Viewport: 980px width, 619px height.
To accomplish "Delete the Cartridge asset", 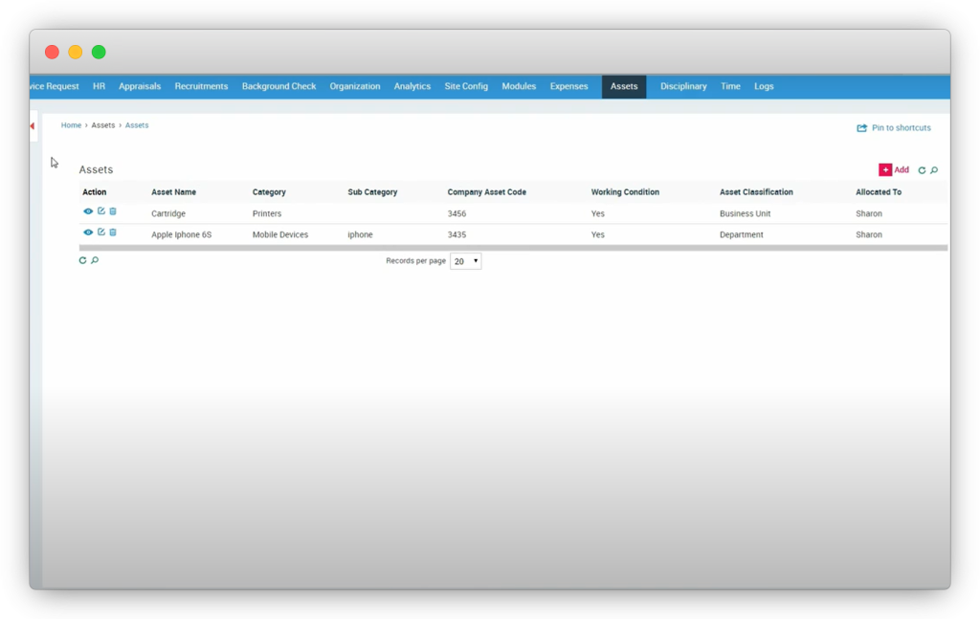I will pos(113,211).
